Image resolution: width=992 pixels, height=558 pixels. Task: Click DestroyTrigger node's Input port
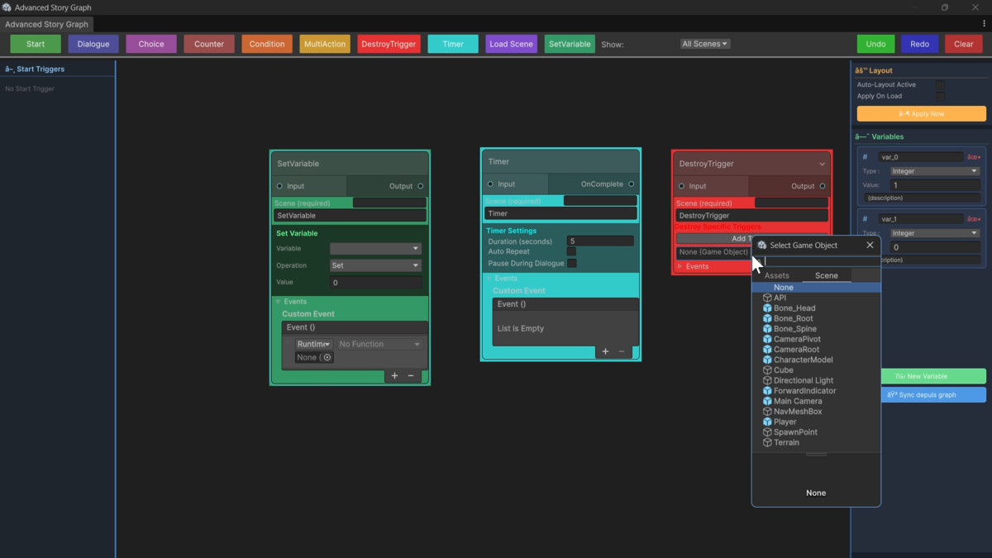(681, 186)
